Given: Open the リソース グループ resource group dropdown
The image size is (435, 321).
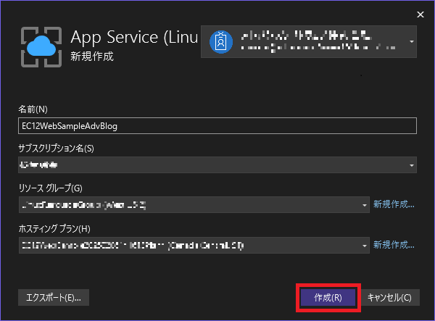Looking at the screenshot, I should click(194, 205).
